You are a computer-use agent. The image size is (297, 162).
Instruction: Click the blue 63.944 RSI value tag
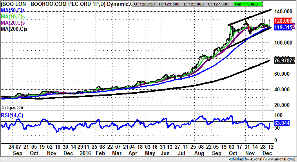pyautogui.click(x=283, y=124)
